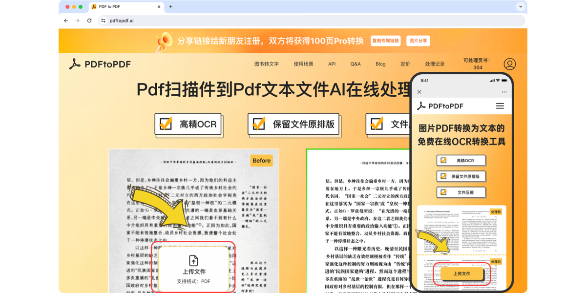The height and width of the screenshot is (293, 586).
Task: Toggle the 高精OCR checkbox
Action: 166,124
